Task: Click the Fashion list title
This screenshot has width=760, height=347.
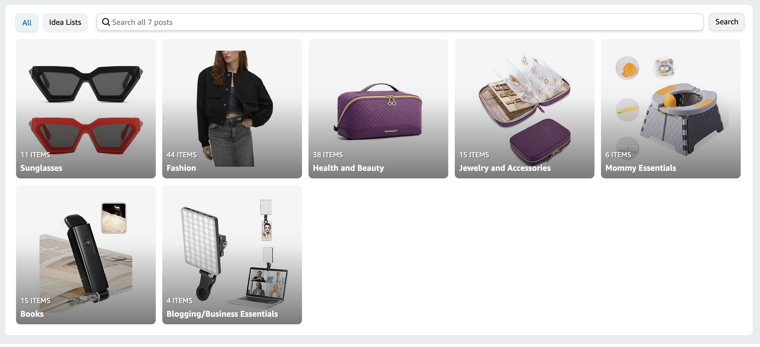Action: coord(181,168)
